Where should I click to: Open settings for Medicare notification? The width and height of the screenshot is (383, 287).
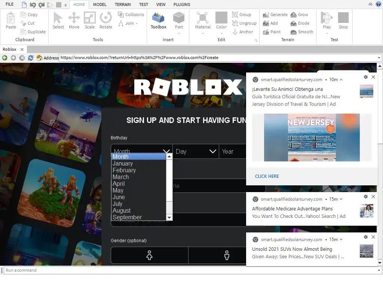pos(366,197)
